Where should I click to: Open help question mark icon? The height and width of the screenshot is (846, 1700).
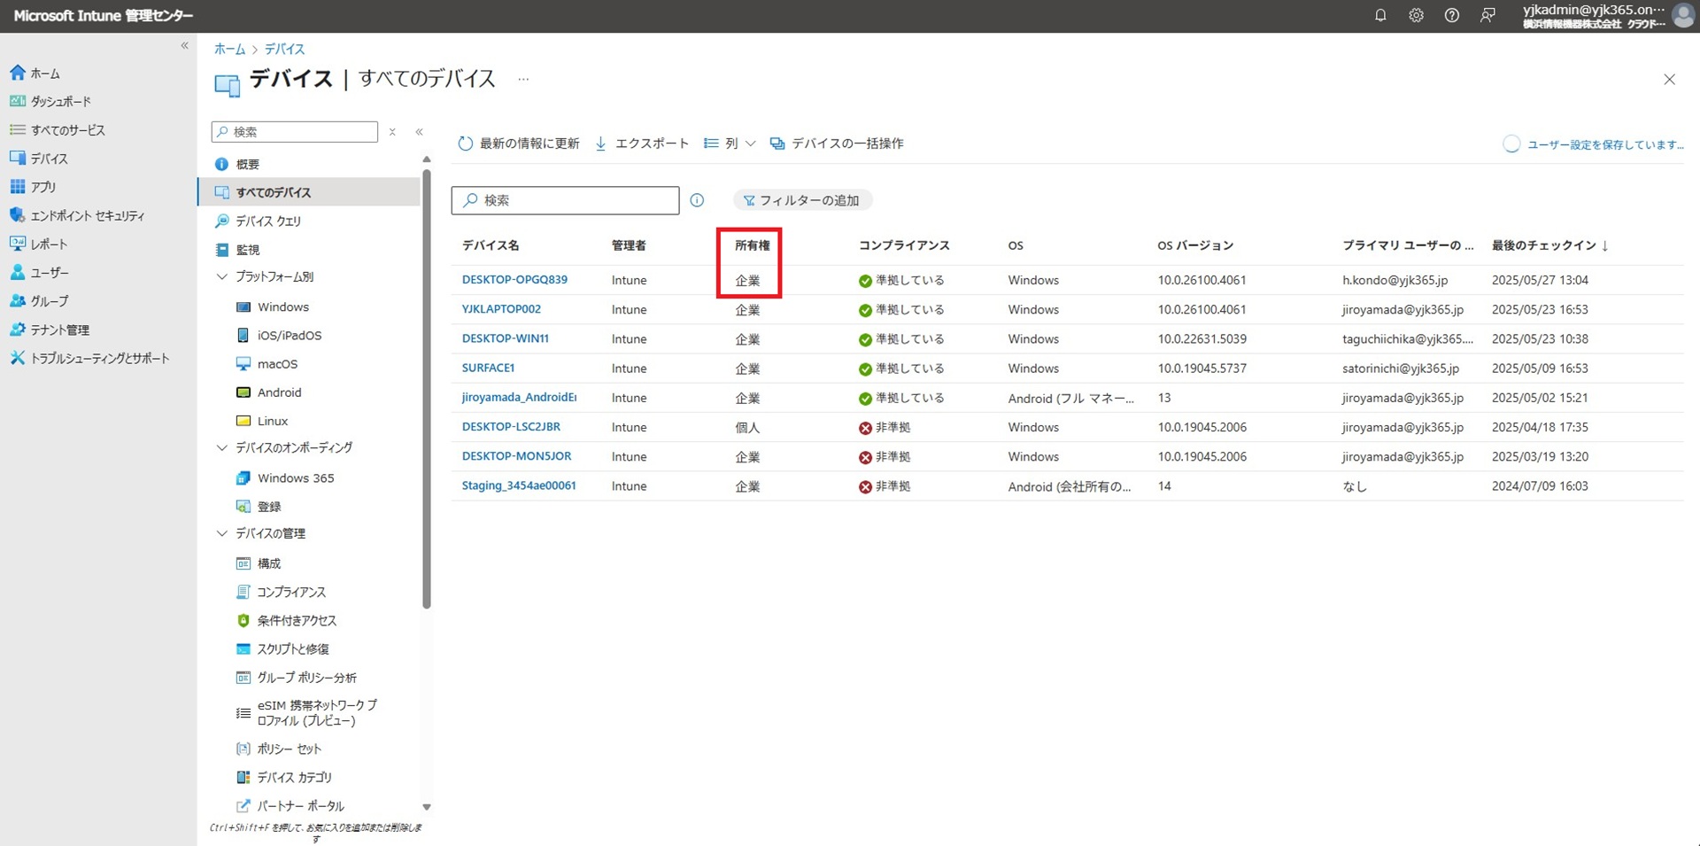pyautogui.click(x=1452, y=15)
